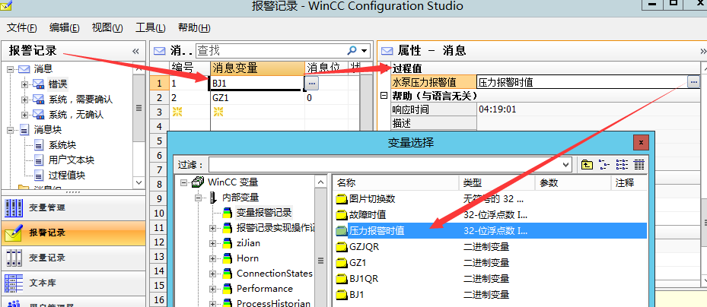The image size is (707, 307).
Task: Expand the properties pane double-arrow
Action: [x=703, y=51]
